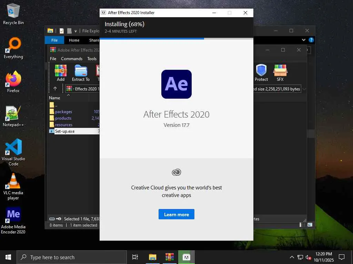Image resolution: width=353 pixels, height=264 pixels.
Task: Open Recycle Bin desktop icon
Action: click(13, 14)
